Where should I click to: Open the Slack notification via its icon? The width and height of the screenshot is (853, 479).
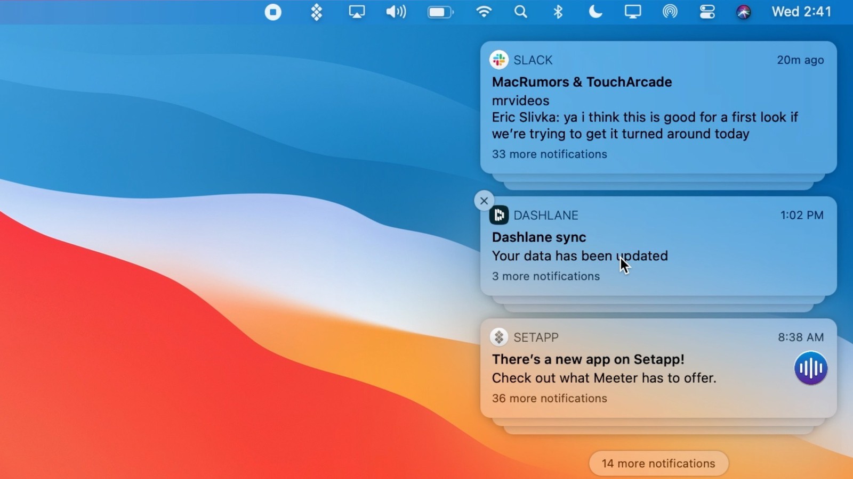coord(499,60)
